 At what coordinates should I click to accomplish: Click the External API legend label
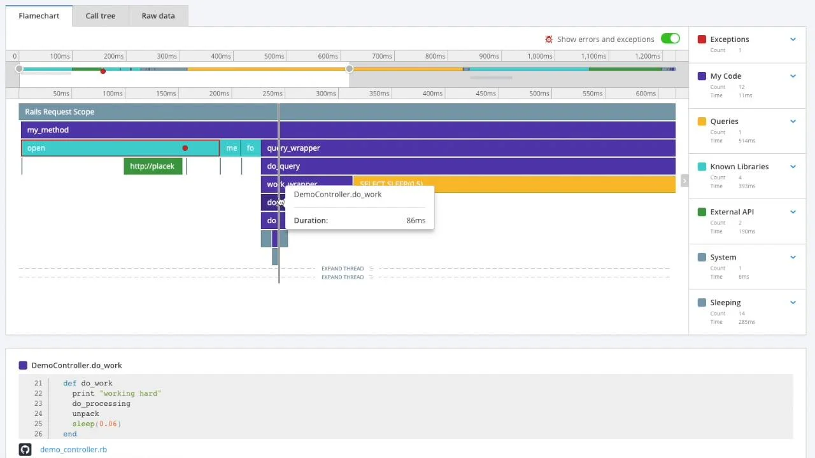[x=732, y=212]
